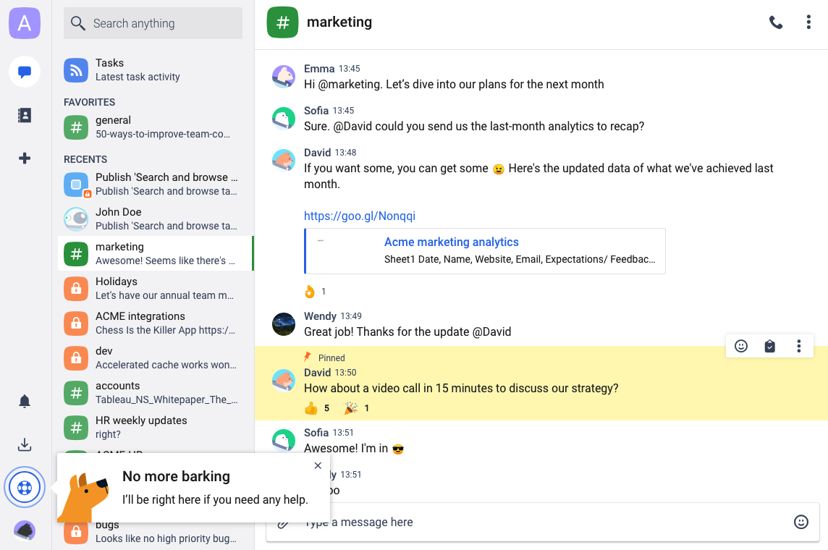Close the 'No more barking' popup
Viewport: 828px width, 550px height.
click(x=318, y=465)
